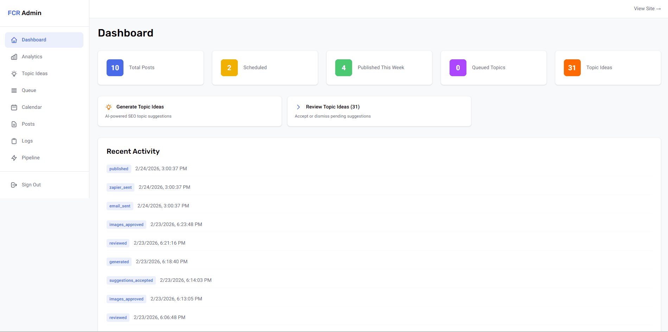Click the Topic Ideas lightbulb icon in sidebar
The height and width of the screenshot is (332, 668).
(x=14, y=73)
